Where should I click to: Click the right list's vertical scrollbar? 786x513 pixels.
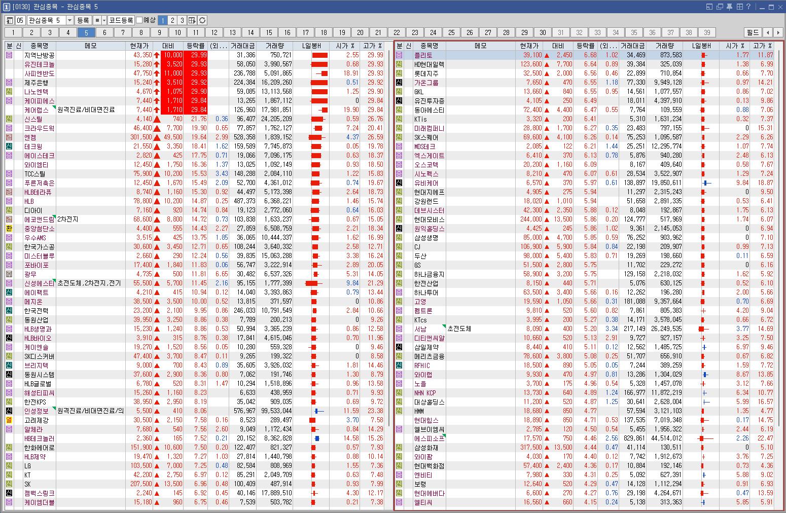(779, 238)
